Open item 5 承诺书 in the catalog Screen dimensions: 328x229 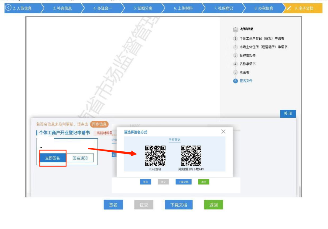click(244, 72)
